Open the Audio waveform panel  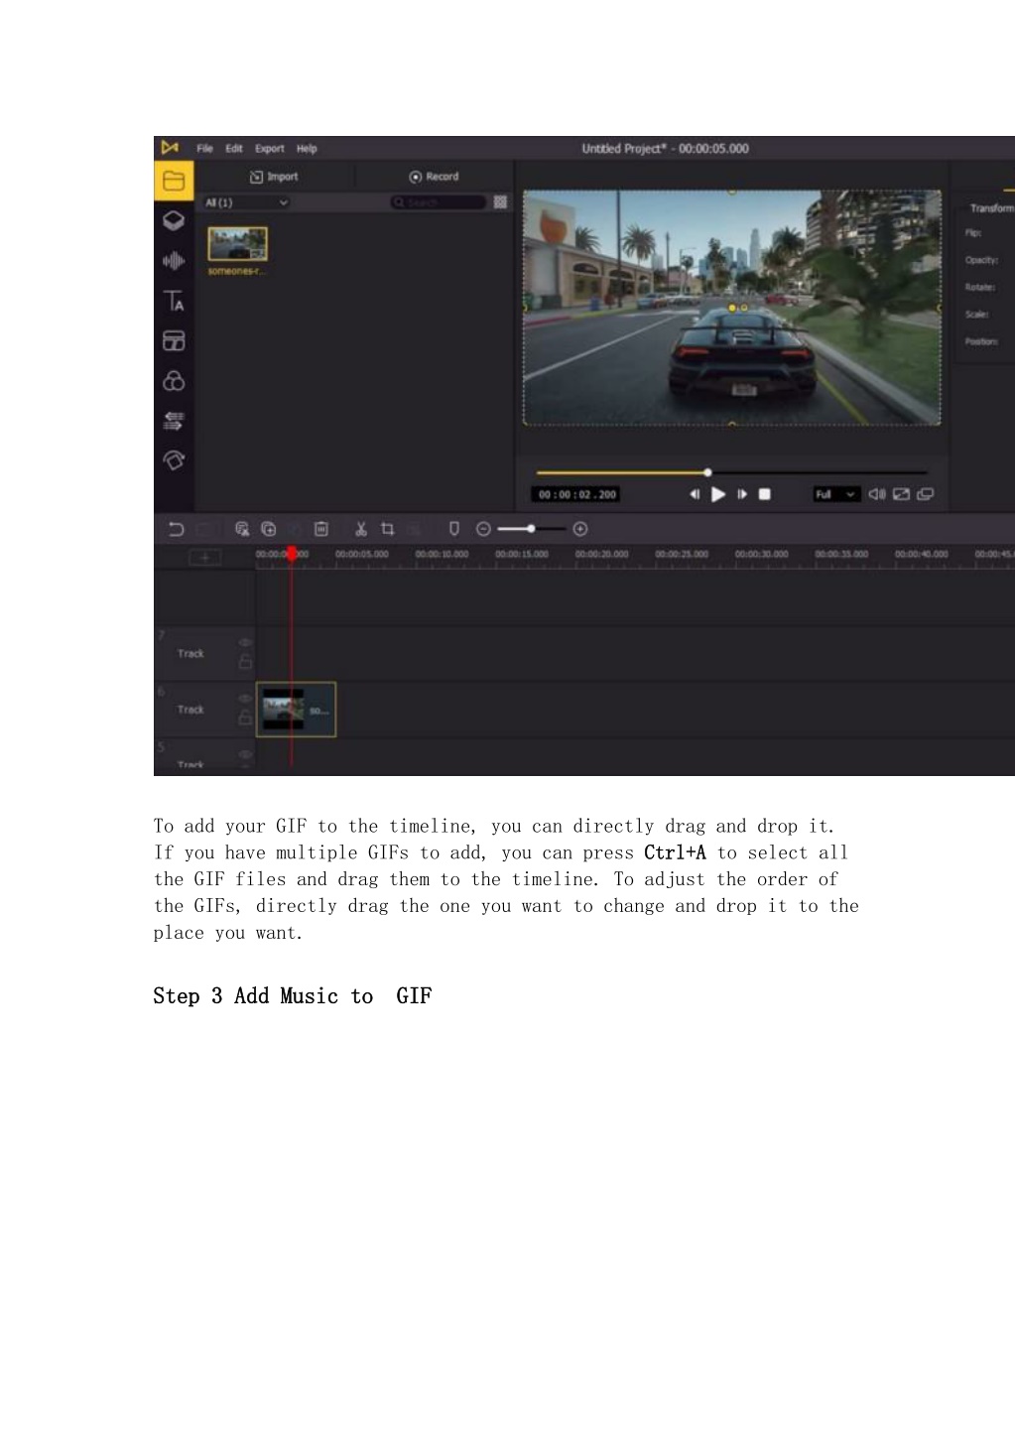click(174, 261)
